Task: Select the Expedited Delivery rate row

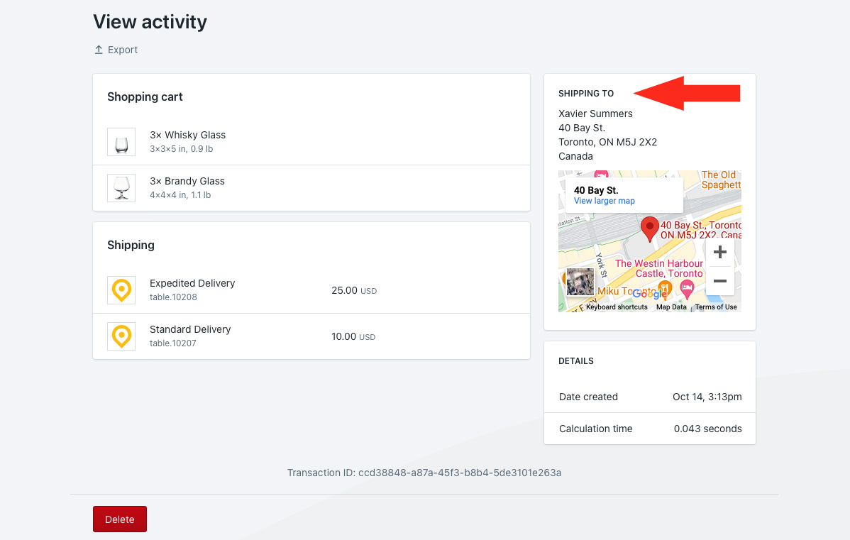Action: point(311,290)
